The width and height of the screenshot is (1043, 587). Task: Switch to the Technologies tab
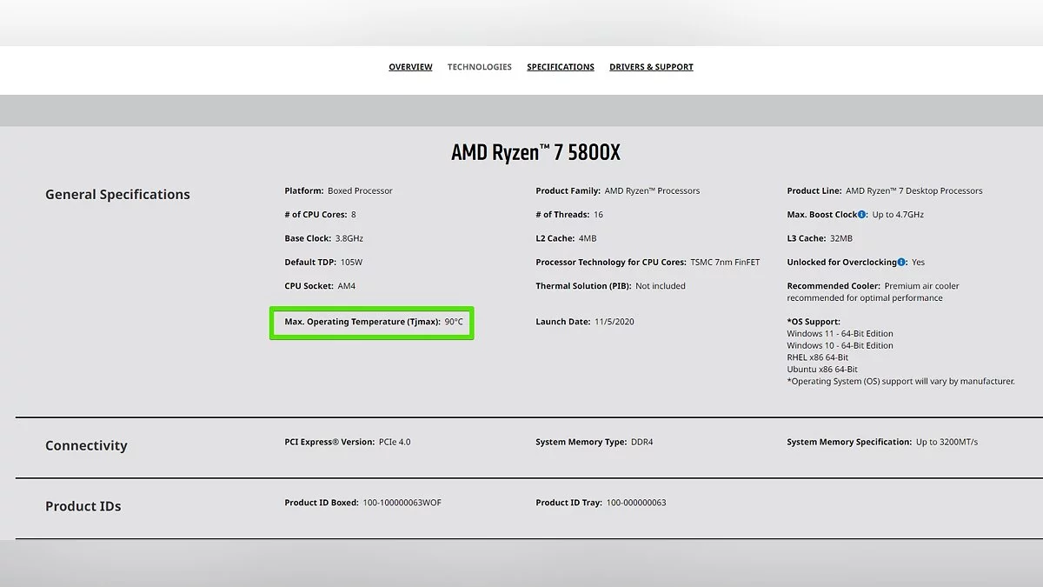pyautogui.click(x=479, y=67)
